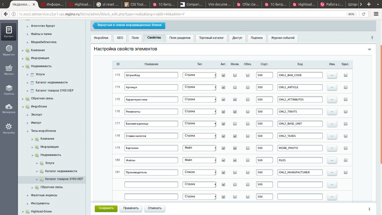
Task: Click the site info icon in address bar
Action: pos(14,14)
